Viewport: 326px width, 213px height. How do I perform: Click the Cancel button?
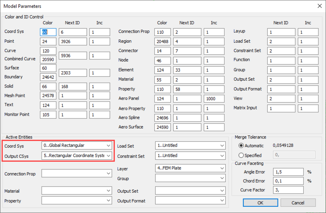(x=298, y=202)
